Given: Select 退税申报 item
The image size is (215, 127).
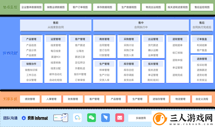Looking at the screenshot, I should tap(177, 60).
